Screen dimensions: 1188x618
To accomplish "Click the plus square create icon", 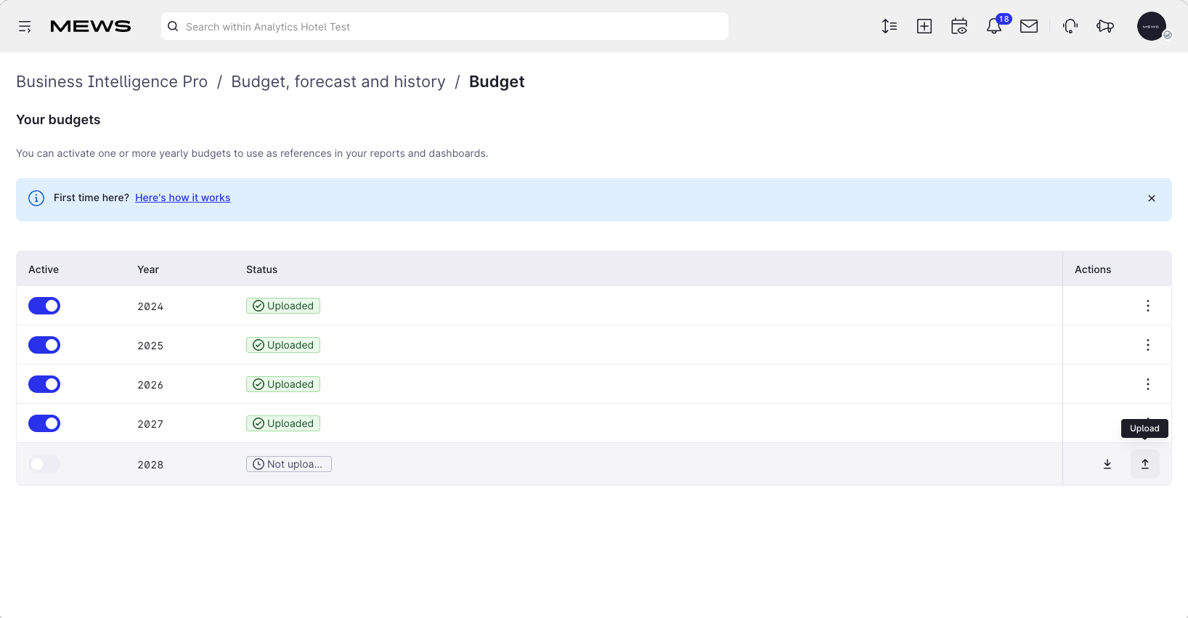I will [x=924, y=26].
